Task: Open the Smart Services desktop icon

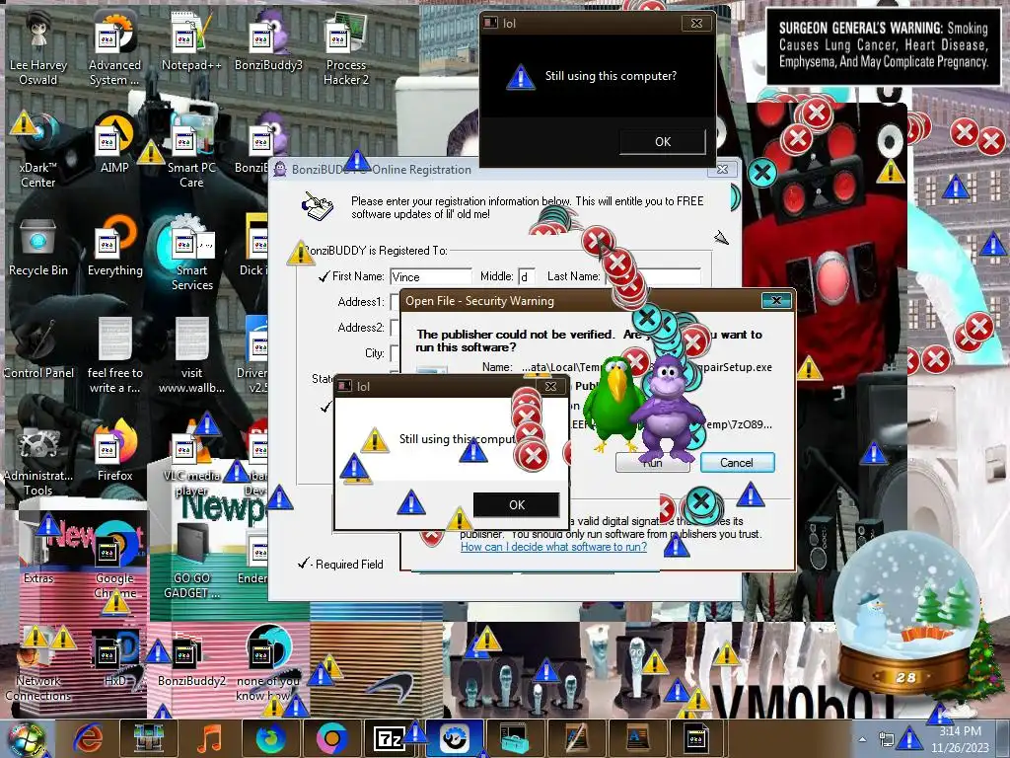Action: click(191, 254)
